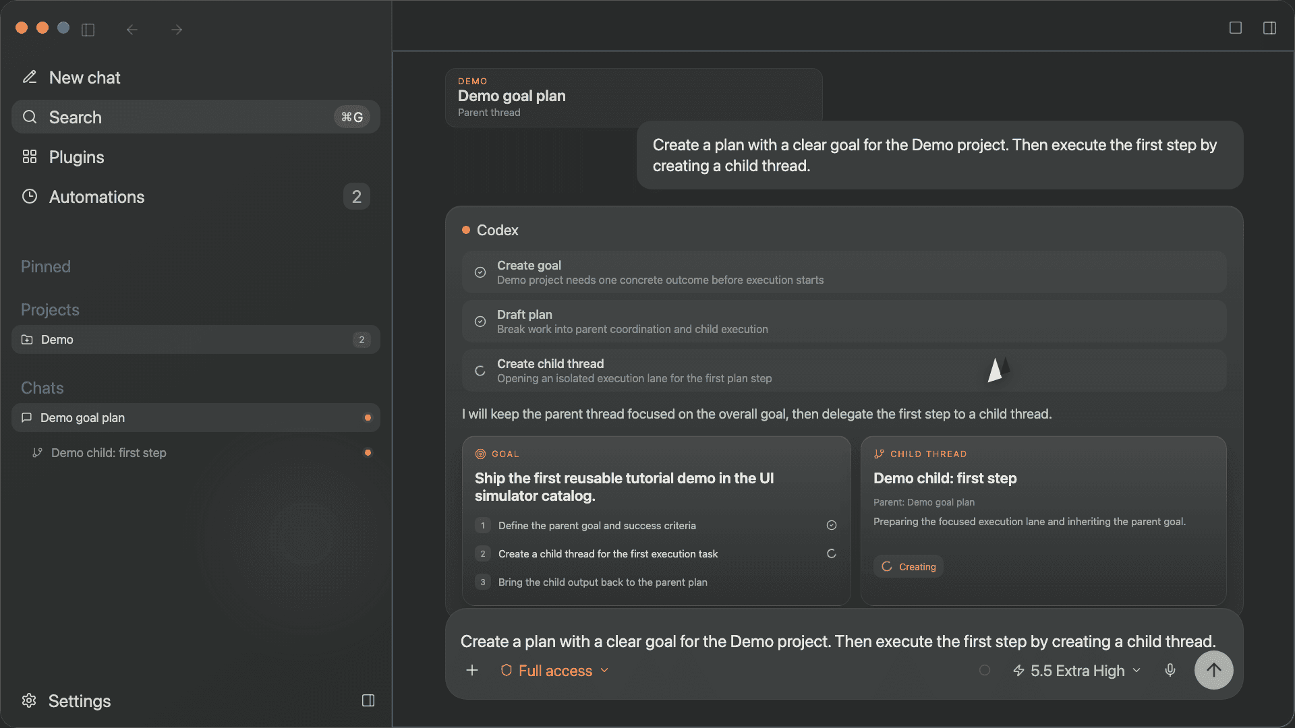
Task: Click the user message bubble
Action: pos(940,155)
